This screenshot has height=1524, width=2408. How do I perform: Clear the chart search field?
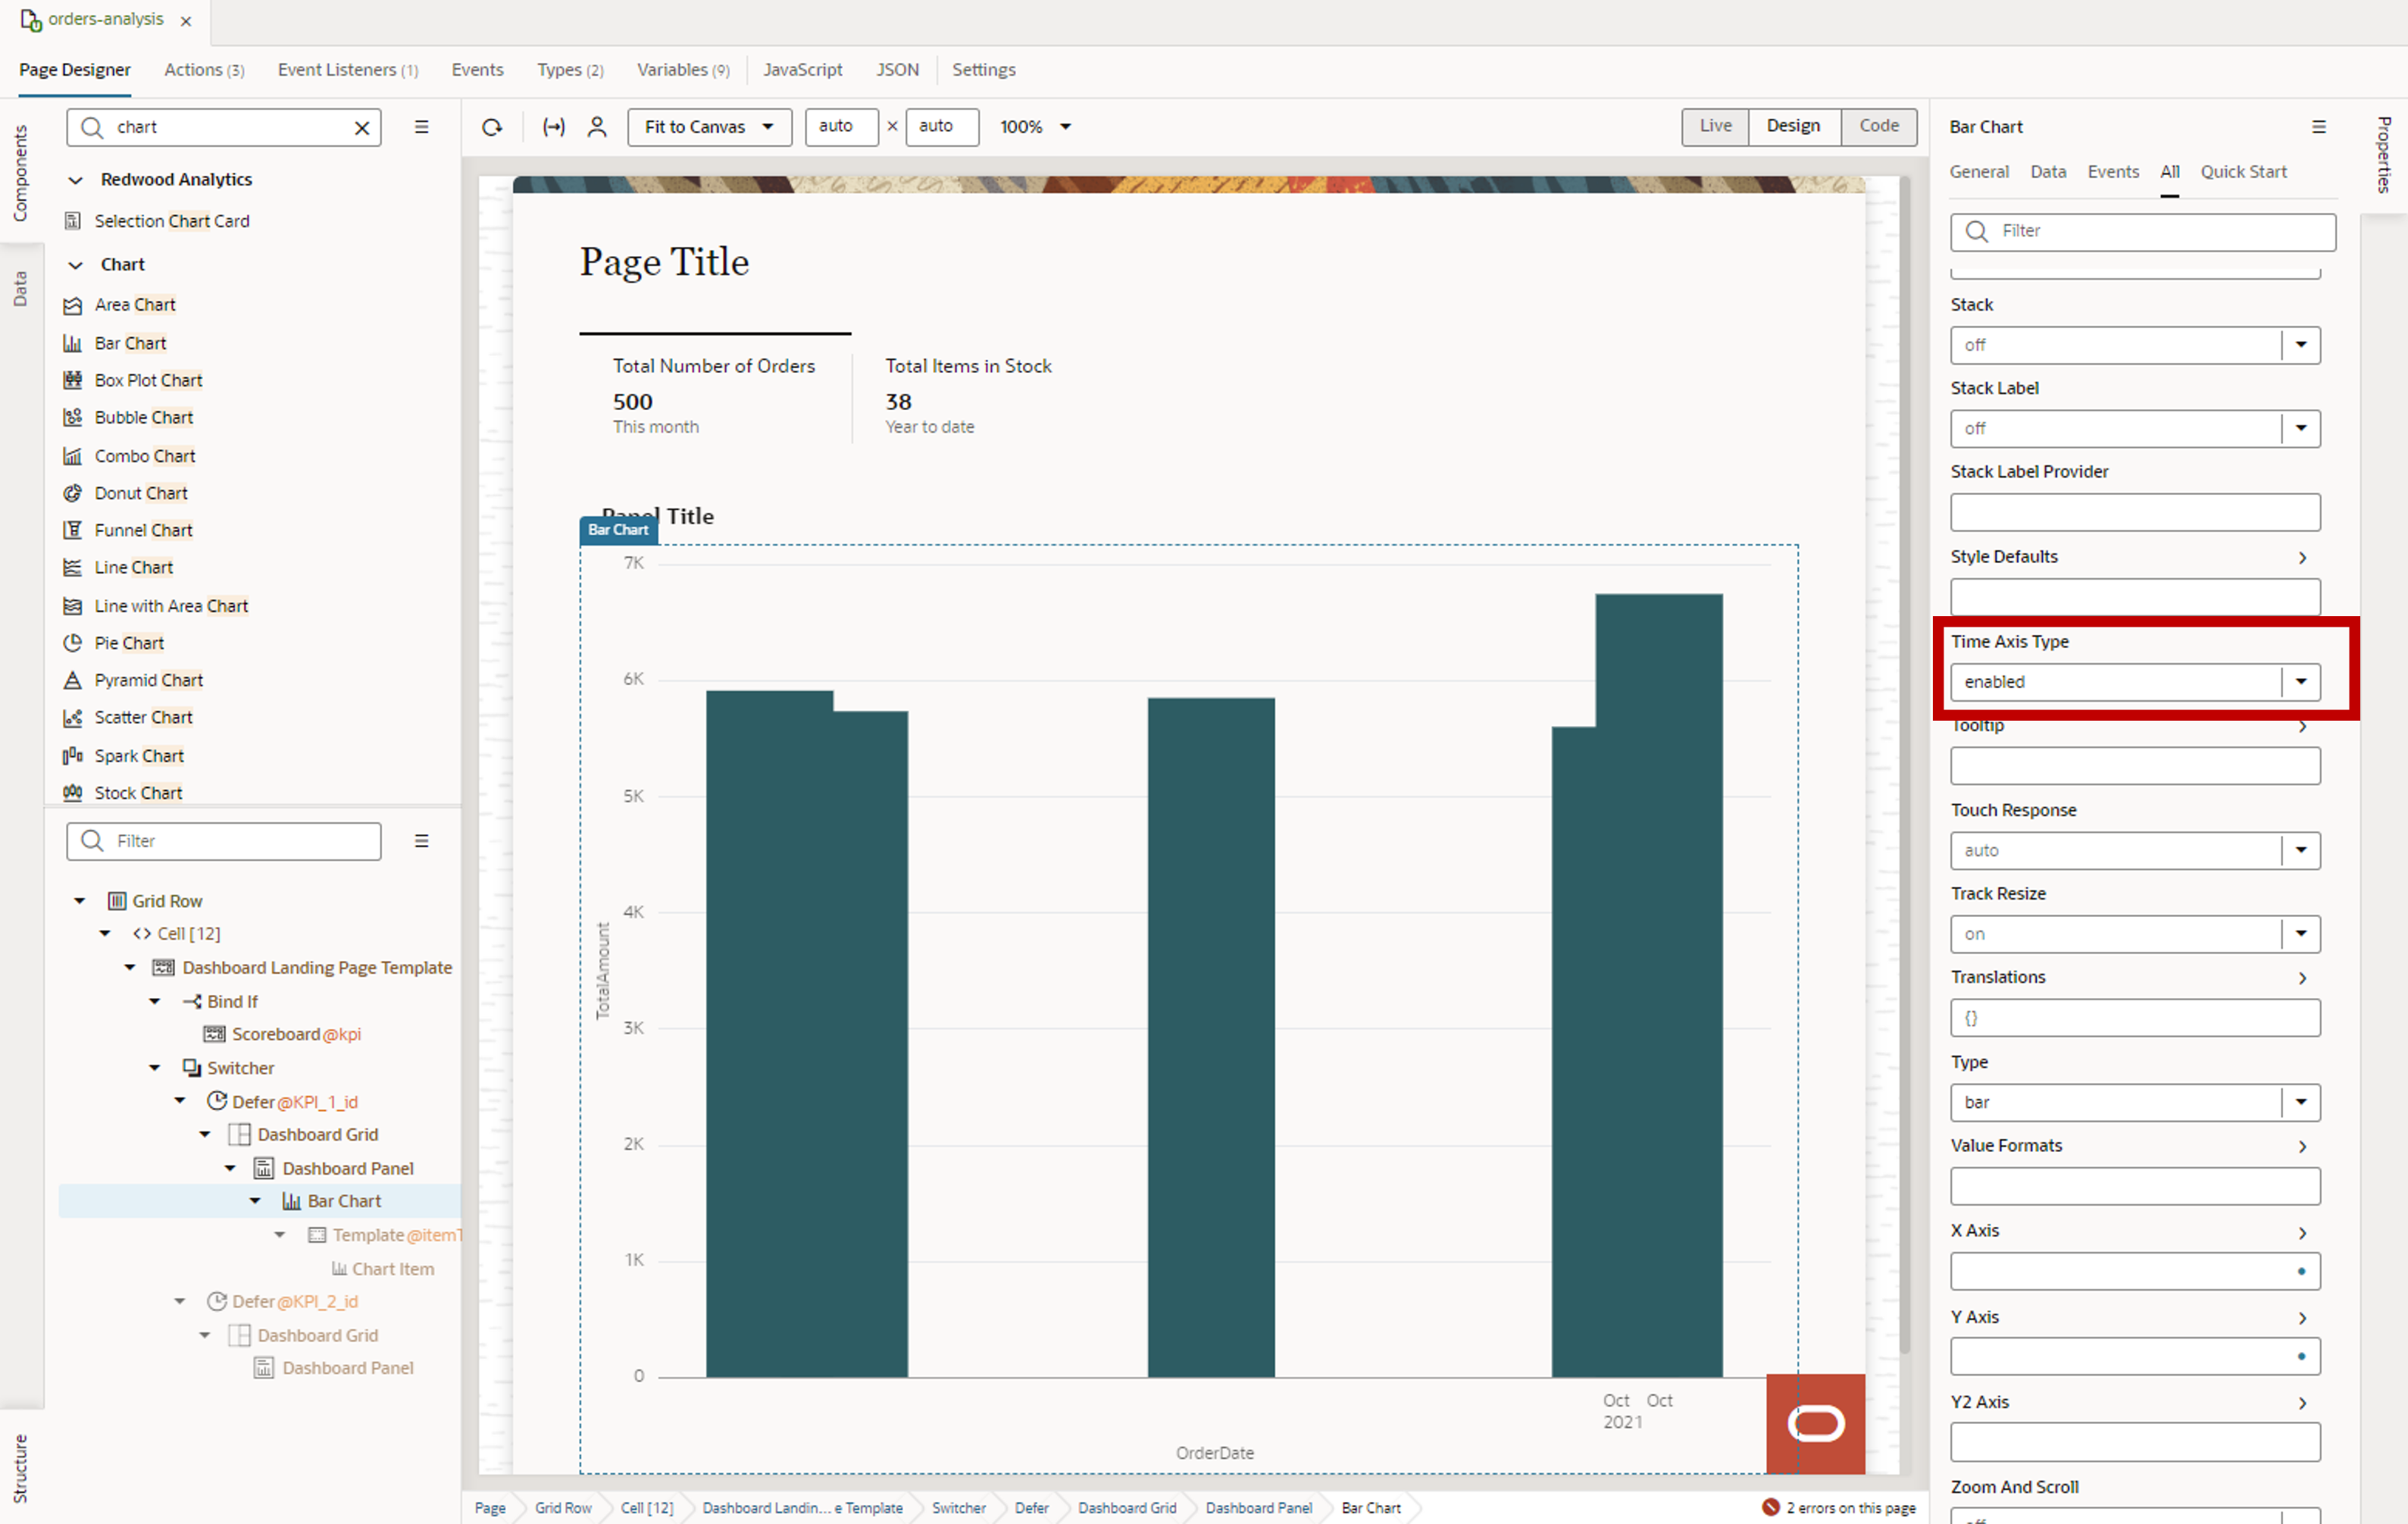pyautogui.click(x=361, y=127)
